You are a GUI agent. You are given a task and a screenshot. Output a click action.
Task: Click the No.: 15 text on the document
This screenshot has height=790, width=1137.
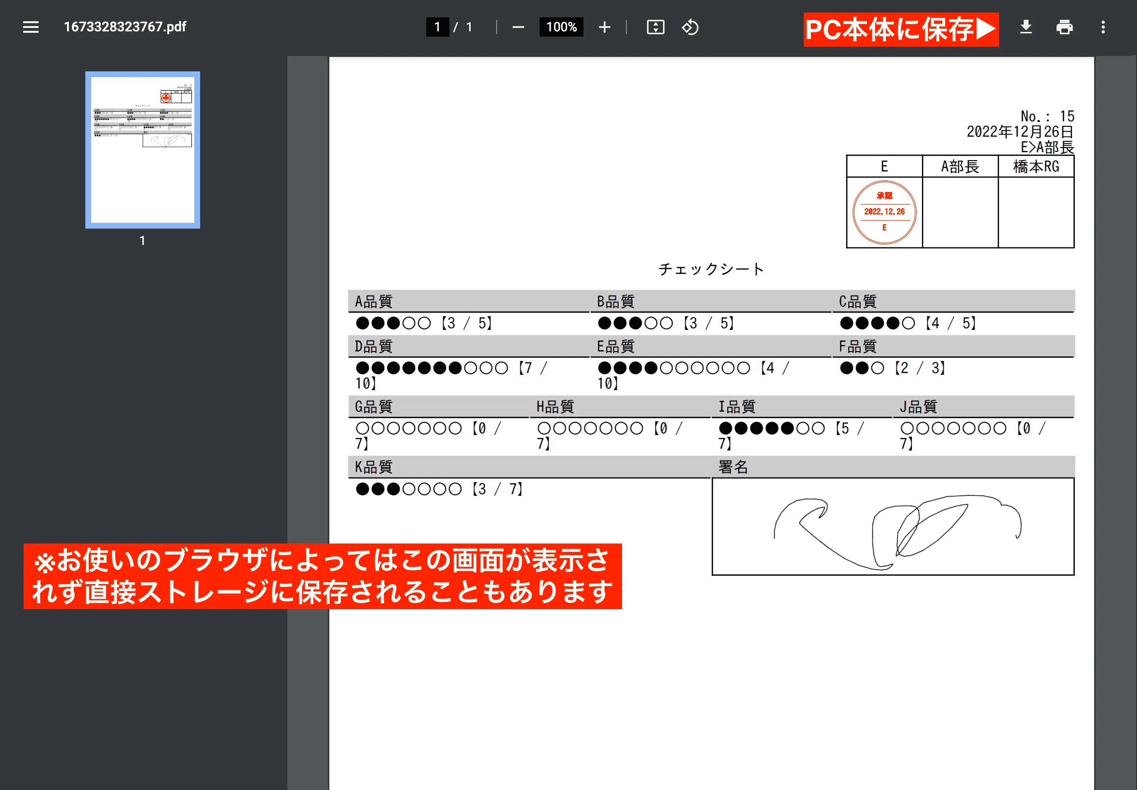coord(1047,116)
